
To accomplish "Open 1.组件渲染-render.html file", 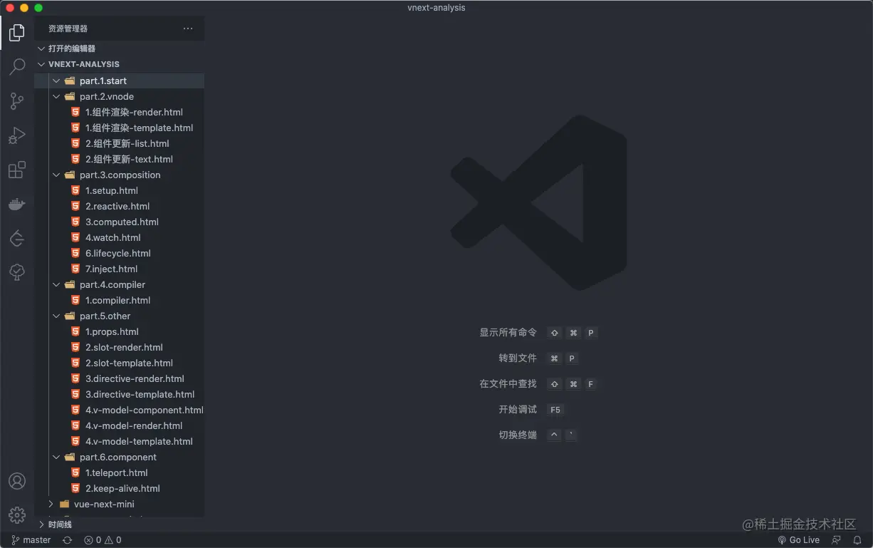I will [x=120, y=112].
